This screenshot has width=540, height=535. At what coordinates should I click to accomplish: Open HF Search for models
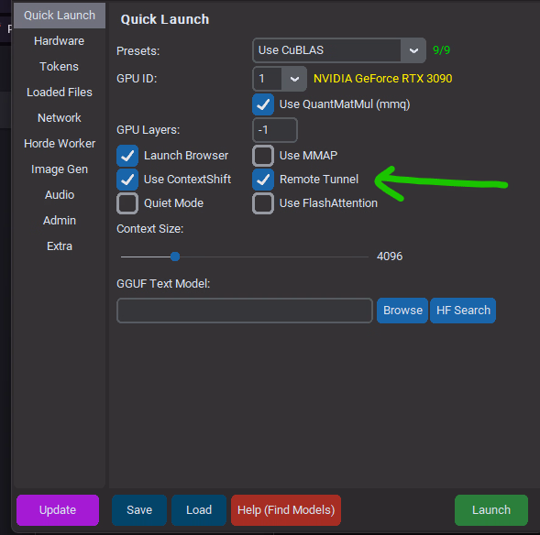(463, 311)
